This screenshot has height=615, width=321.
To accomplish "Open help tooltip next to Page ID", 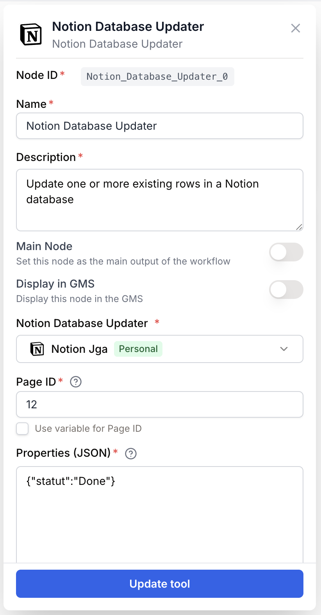I will tap(76, 382).
